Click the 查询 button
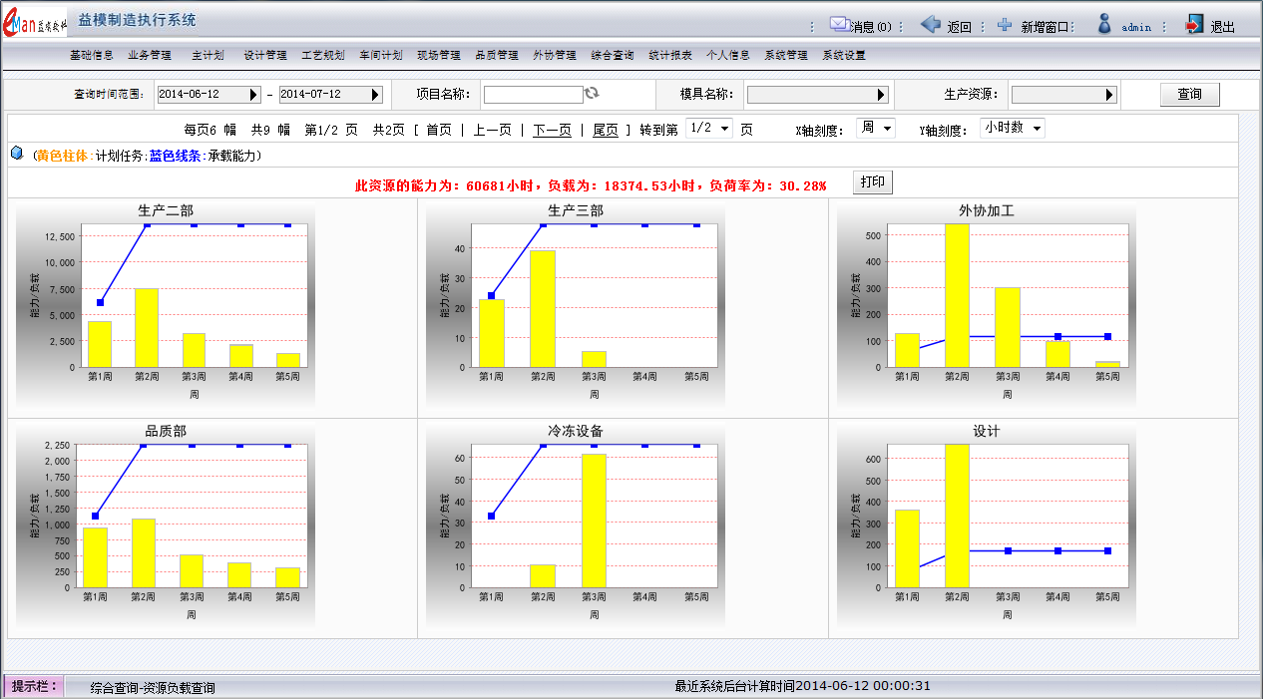This screenshot has height=699, width=1263. coord(1189,95)
